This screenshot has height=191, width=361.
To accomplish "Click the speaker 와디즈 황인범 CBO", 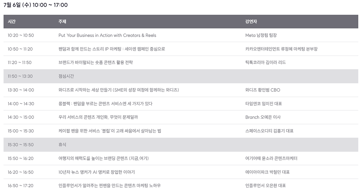I will 263,90.
